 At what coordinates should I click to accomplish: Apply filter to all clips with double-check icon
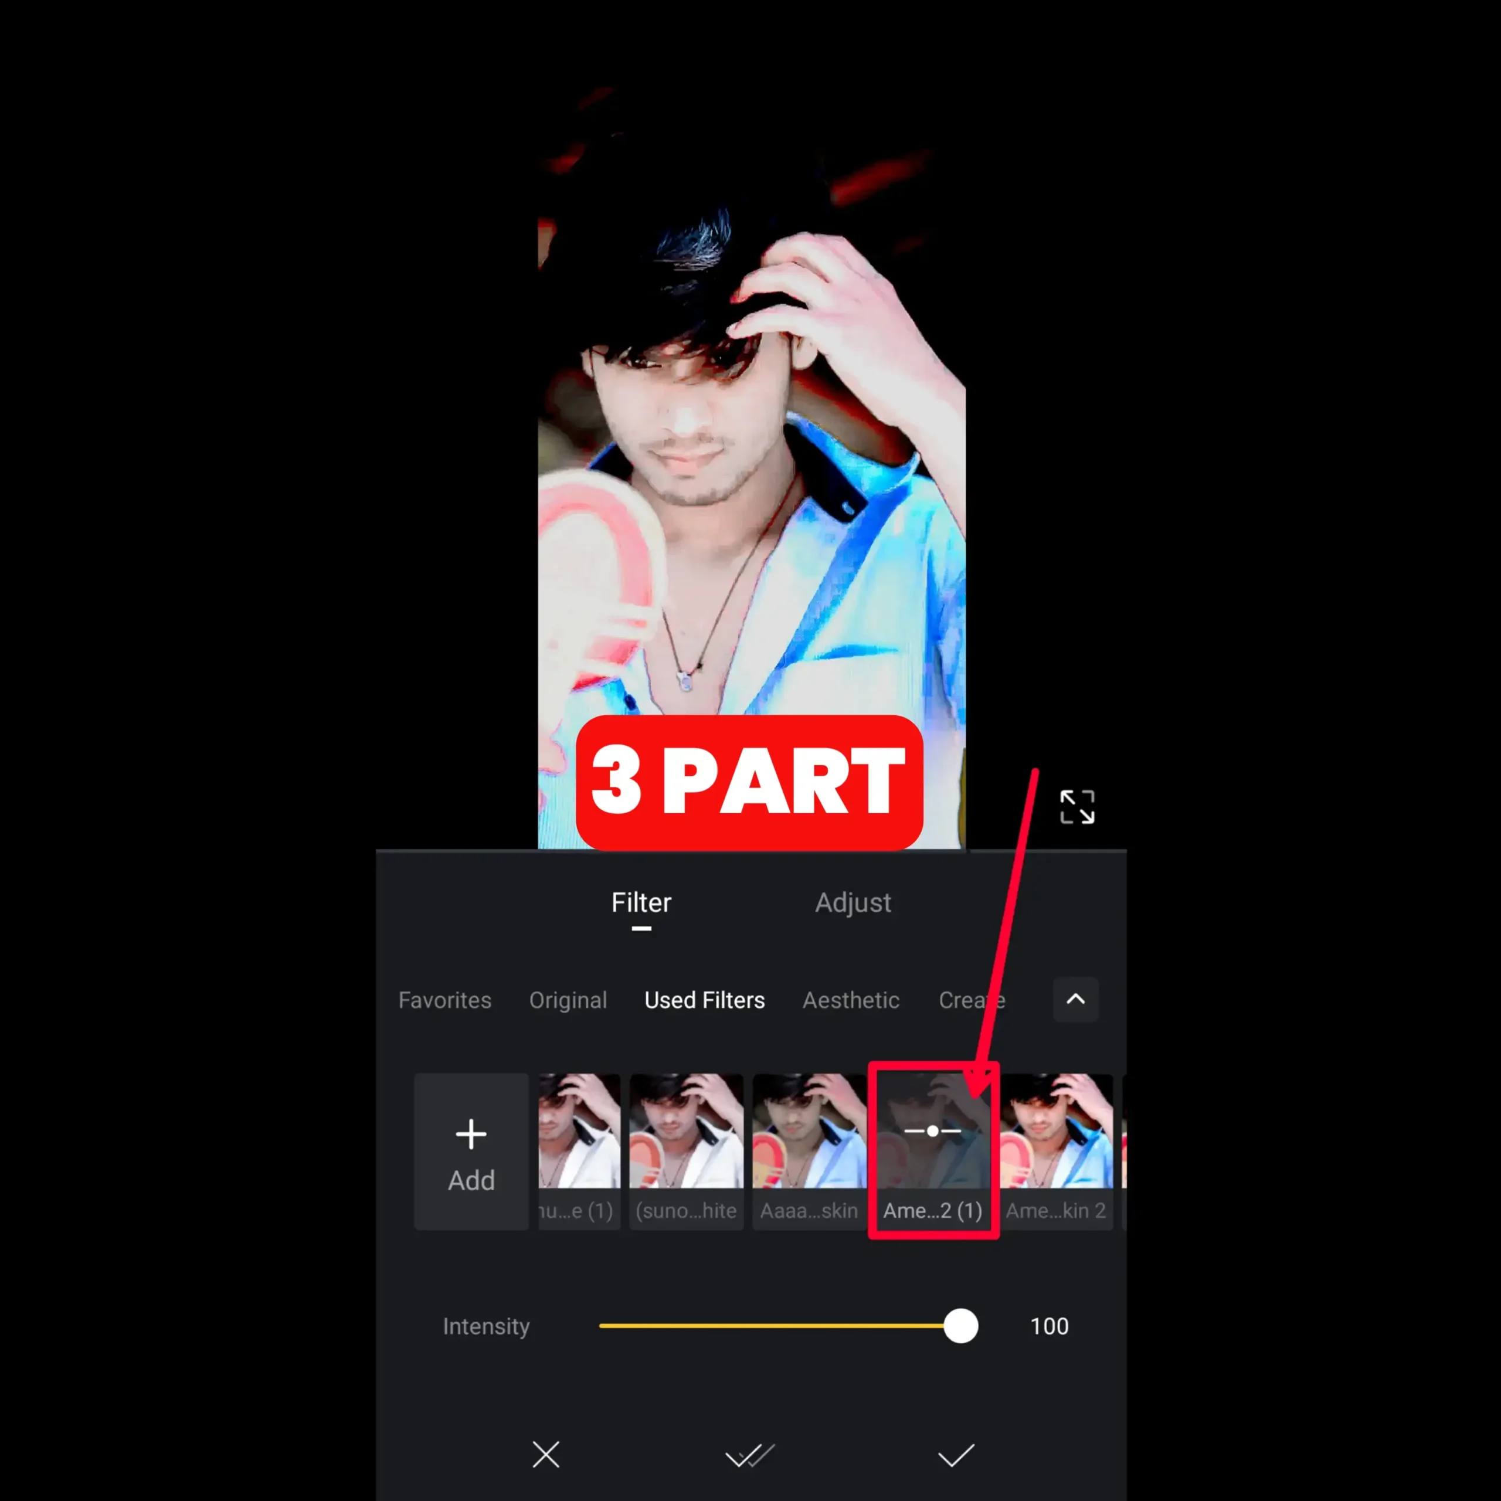pyautogui.click(x=750, y=1454)
